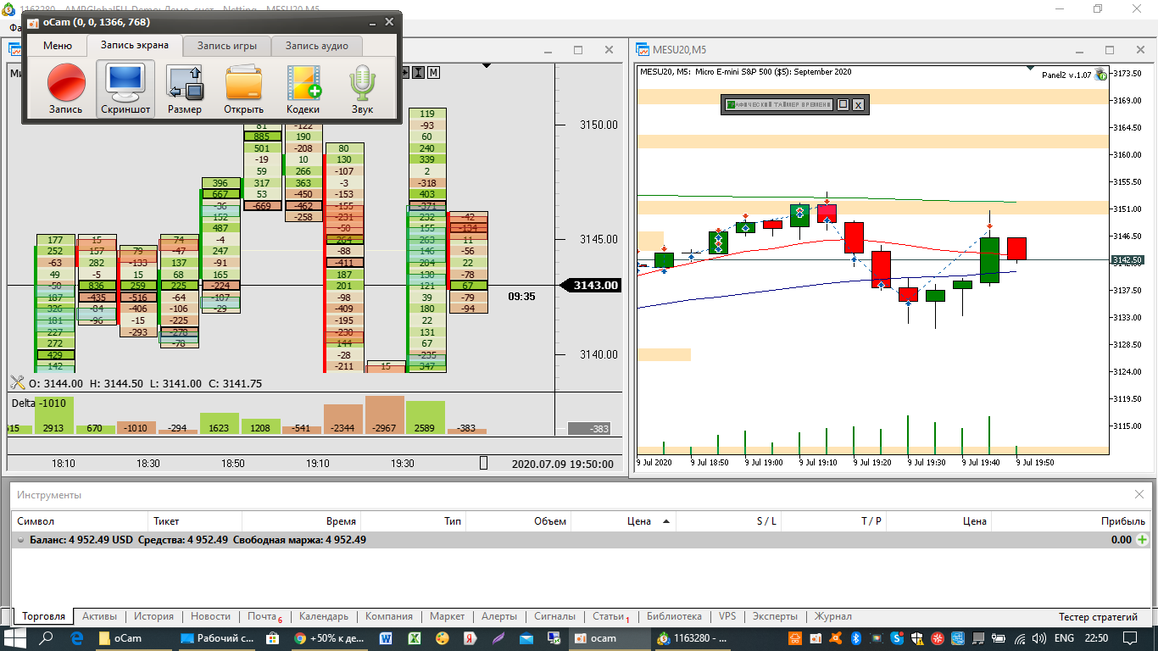Click the MESU20,M5 chart window icon
The height and width of the screenshot is (651, 1158).
click(x=643, y=49)
